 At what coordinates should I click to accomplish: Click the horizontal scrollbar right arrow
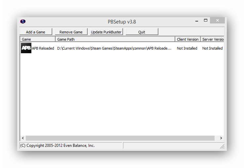point(221,138)
